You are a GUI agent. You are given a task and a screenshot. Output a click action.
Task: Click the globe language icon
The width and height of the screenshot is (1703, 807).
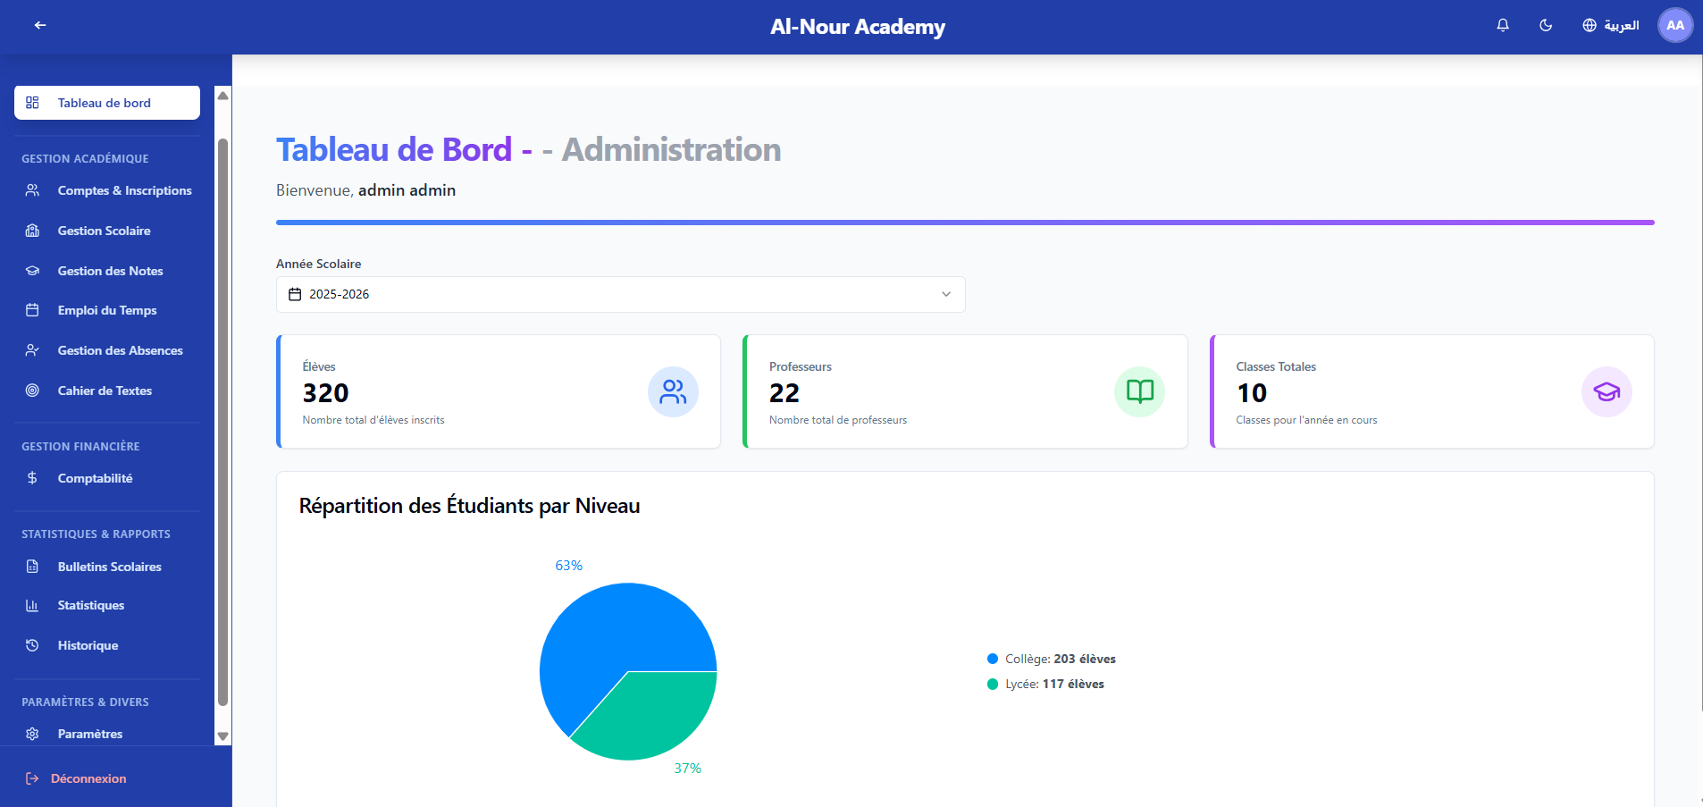click(x=1590, y=25)
